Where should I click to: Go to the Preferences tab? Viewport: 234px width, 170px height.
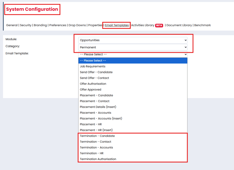[57, 25]
